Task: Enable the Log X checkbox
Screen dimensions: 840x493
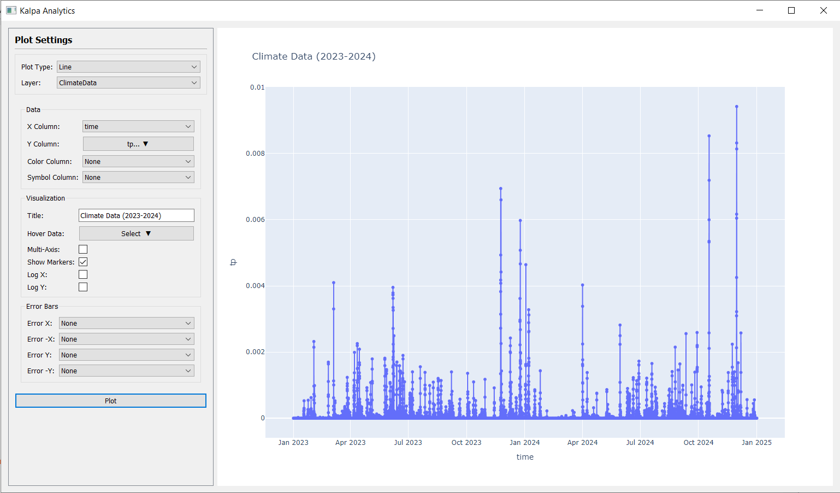Action: coord(83,275)
